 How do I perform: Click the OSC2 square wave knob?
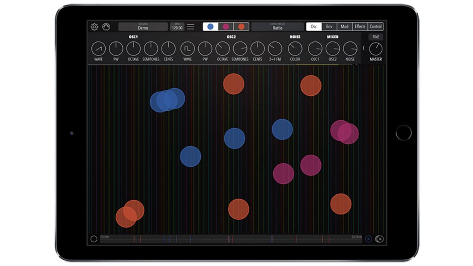[188, 49]
